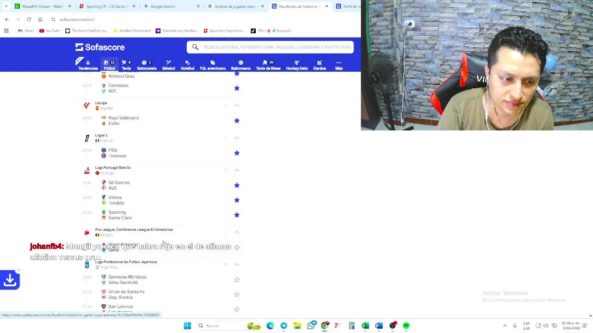Open the Chrome apps grid in bookmarks bar
This screenshot has height=333, width=593.
(6, 31)
